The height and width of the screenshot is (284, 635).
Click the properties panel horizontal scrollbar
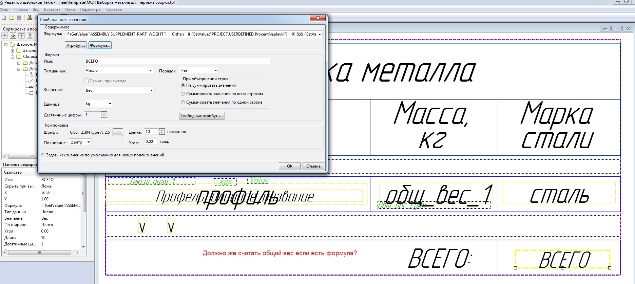coord(40,253)
